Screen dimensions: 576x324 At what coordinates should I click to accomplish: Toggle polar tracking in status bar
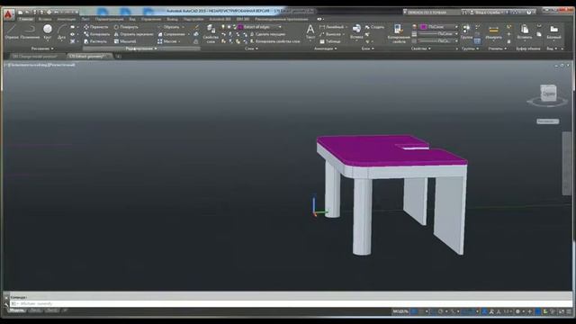coord(440,311)
